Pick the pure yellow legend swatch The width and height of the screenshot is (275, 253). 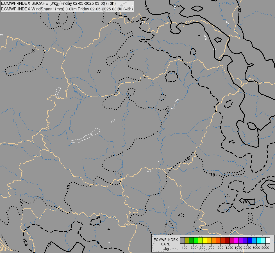click(205, 240)
